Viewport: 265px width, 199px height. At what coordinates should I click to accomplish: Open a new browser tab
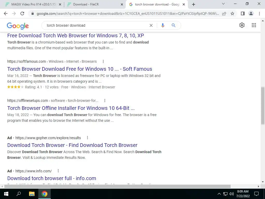[x=194, y=4]
